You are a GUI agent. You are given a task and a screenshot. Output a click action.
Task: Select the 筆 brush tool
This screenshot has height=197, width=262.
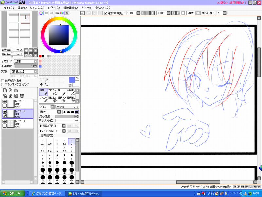tap(62, 92)
